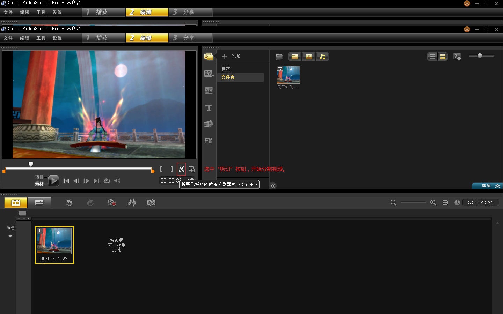The width and height of the screenshot is (503, 314).
Task: Toggle showing videos in library
Action: tap(294, 57)
